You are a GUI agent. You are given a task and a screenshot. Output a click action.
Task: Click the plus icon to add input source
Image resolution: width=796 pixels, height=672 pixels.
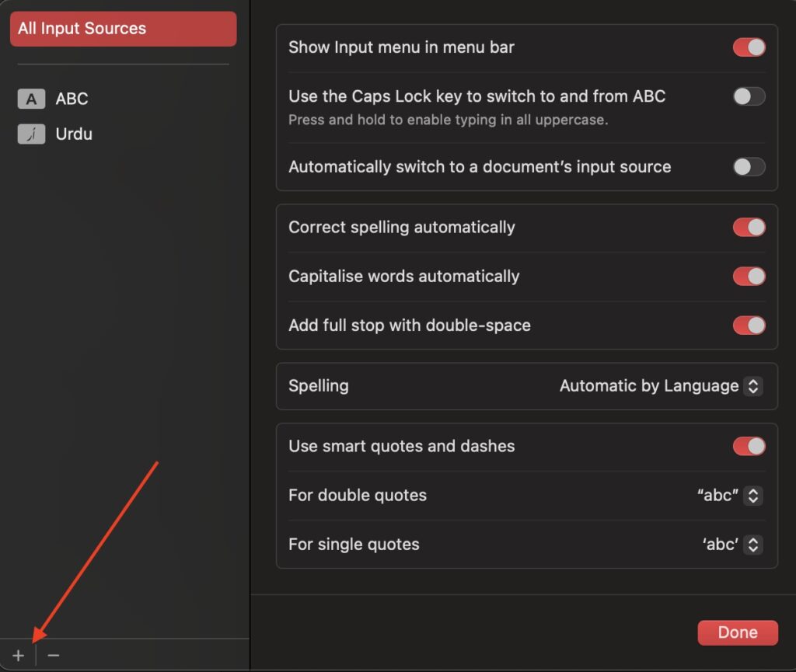(17, 654)
